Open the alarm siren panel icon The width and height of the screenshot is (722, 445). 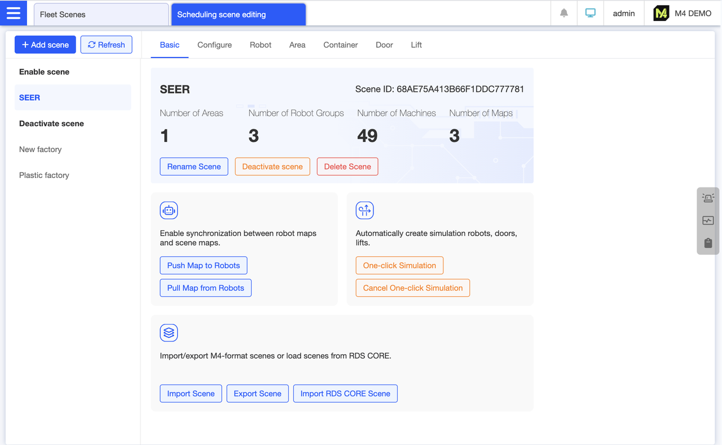tap(708, 198)
